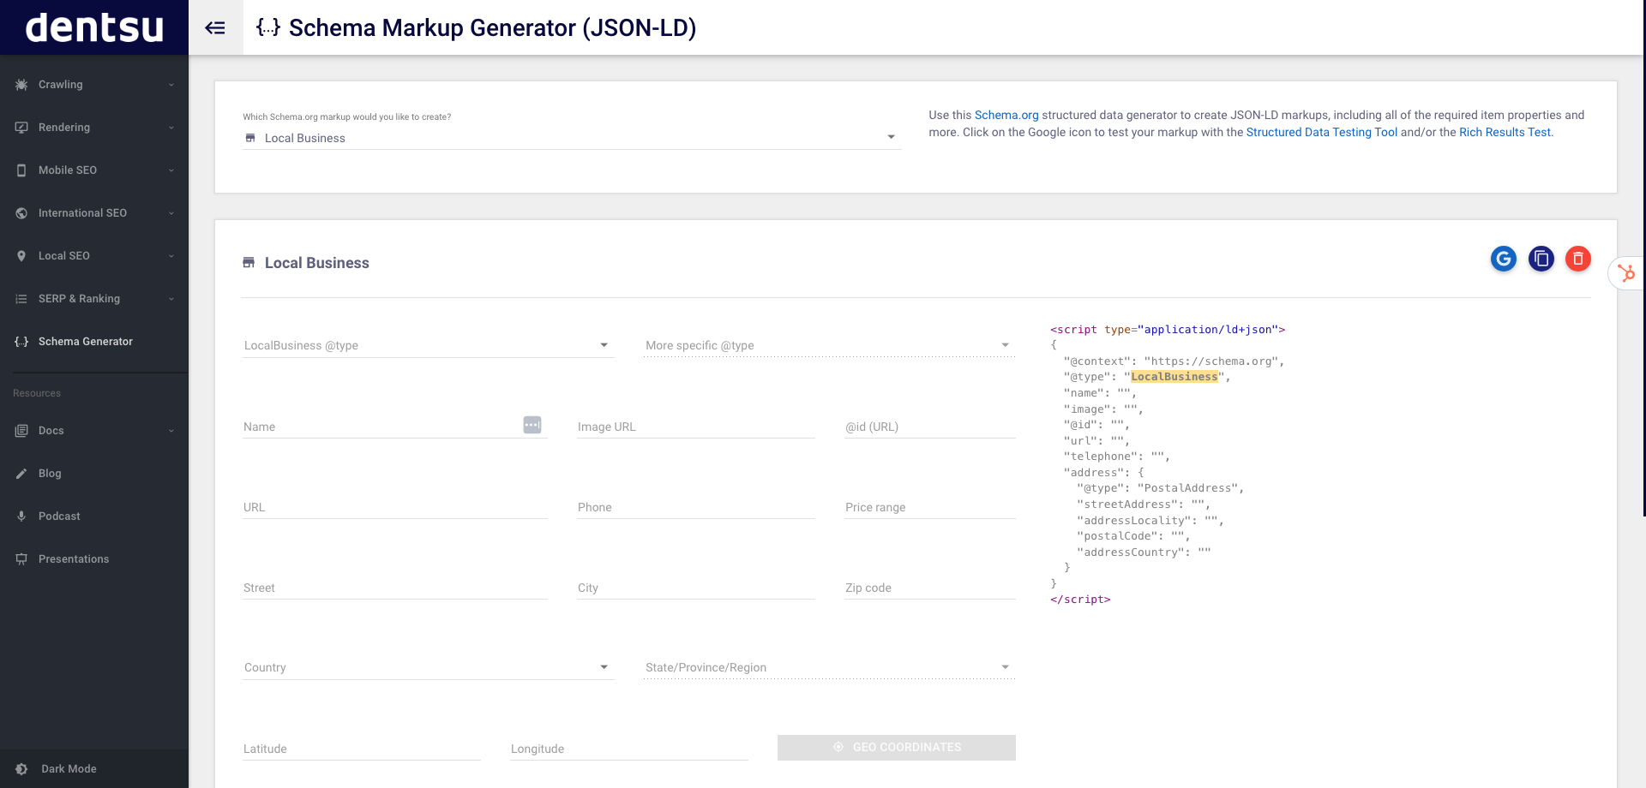Click the Latitude input field

360,748
